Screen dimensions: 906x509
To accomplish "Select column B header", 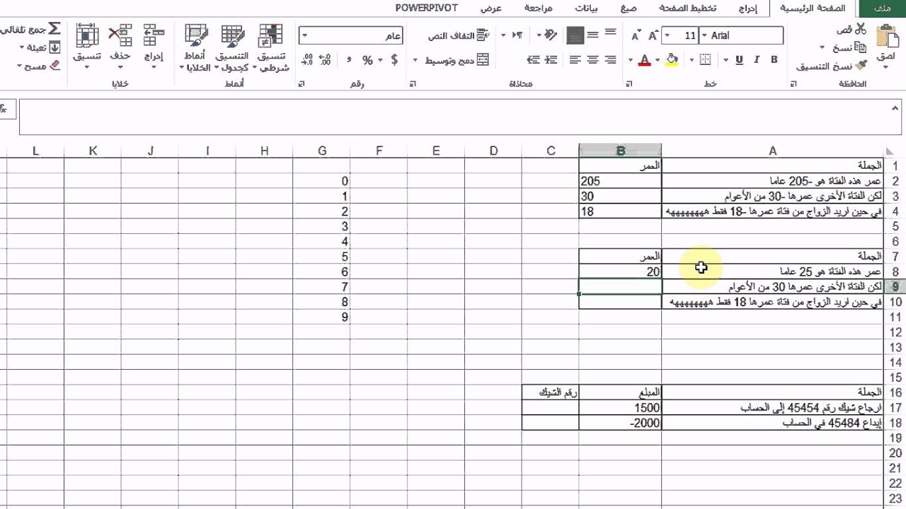I will 621,151.
